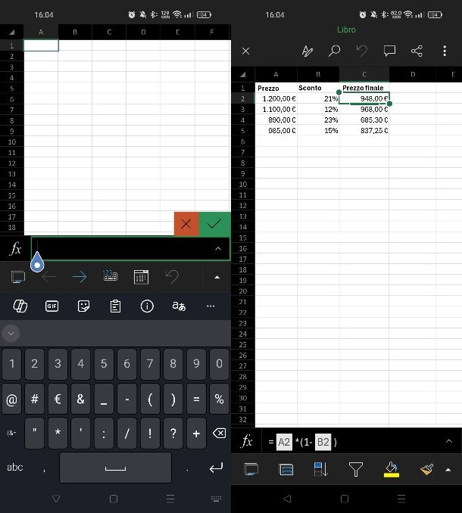Image resolution: width=462 pixels, height=513 pixels.
Task: Undo in the left sheet keyboard toolbar
Action: 172,277
